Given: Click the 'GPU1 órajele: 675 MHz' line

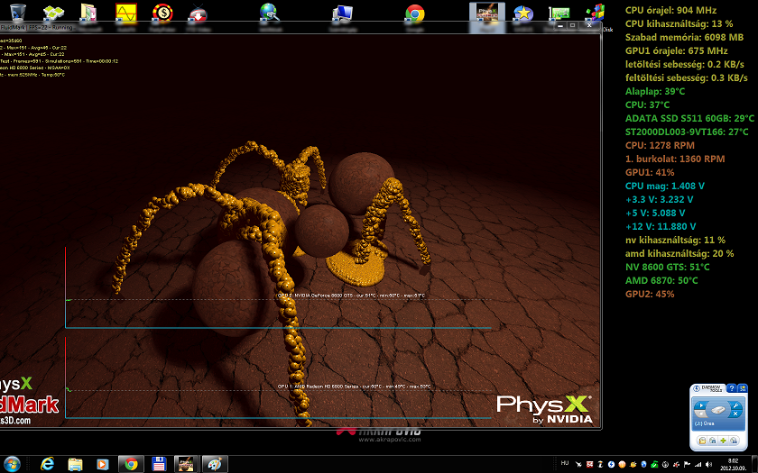Looking at the screenshot, I should 676,50.
